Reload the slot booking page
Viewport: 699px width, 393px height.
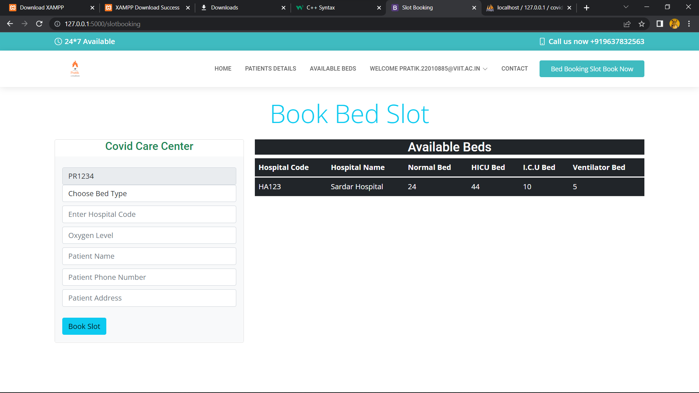39,24
